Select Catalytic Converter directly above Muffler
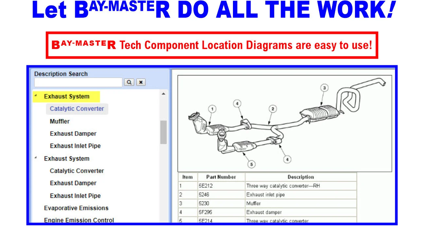The width and height of the screenshot is (424, 235). (77, 109)
